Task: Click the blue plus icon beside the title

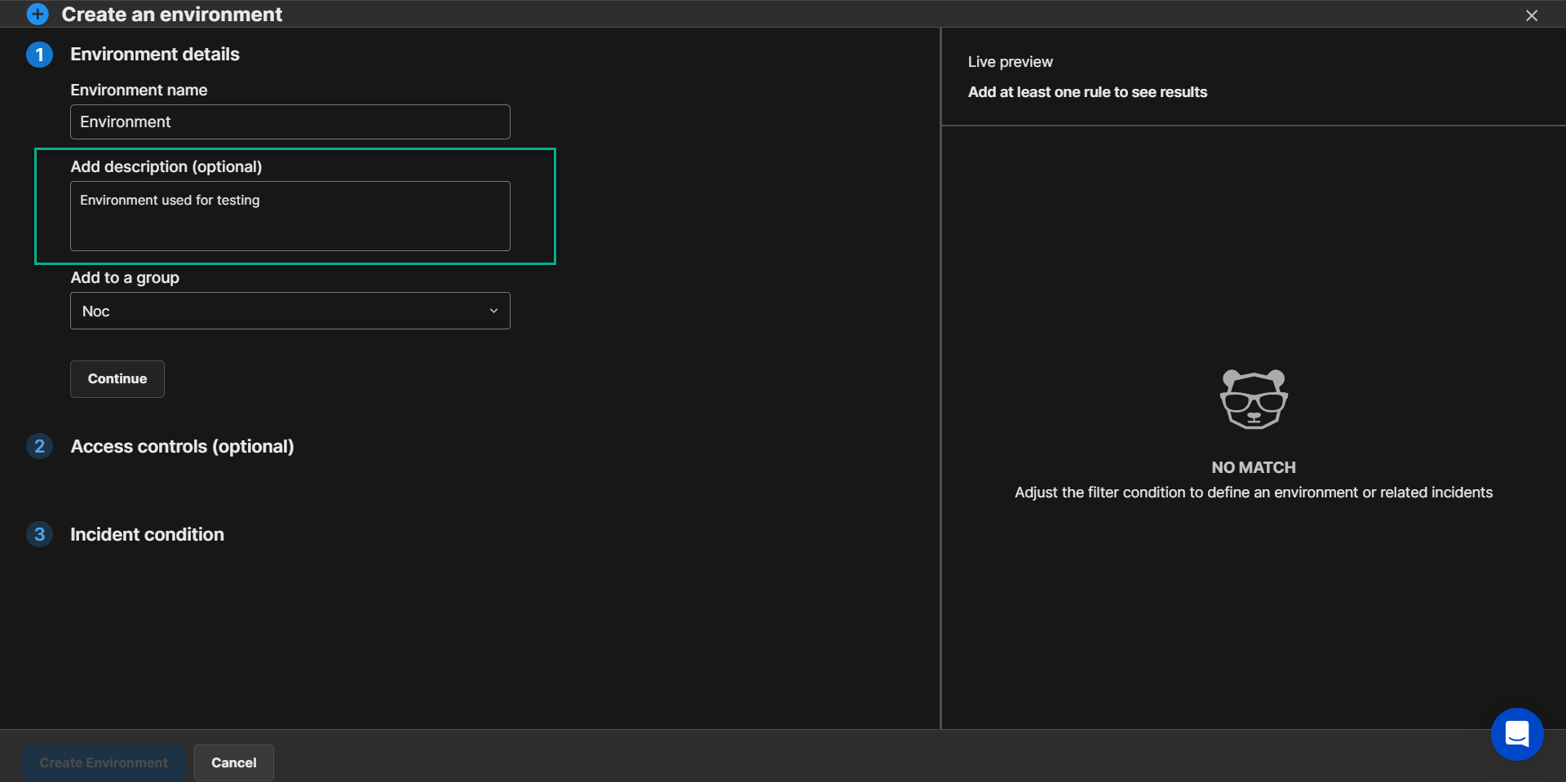Action: click(38, 14)
